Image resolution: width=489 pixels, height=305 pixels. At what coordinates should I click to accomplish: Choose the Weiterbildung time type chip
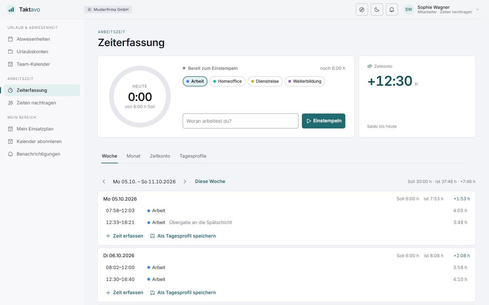click(305, 81)
